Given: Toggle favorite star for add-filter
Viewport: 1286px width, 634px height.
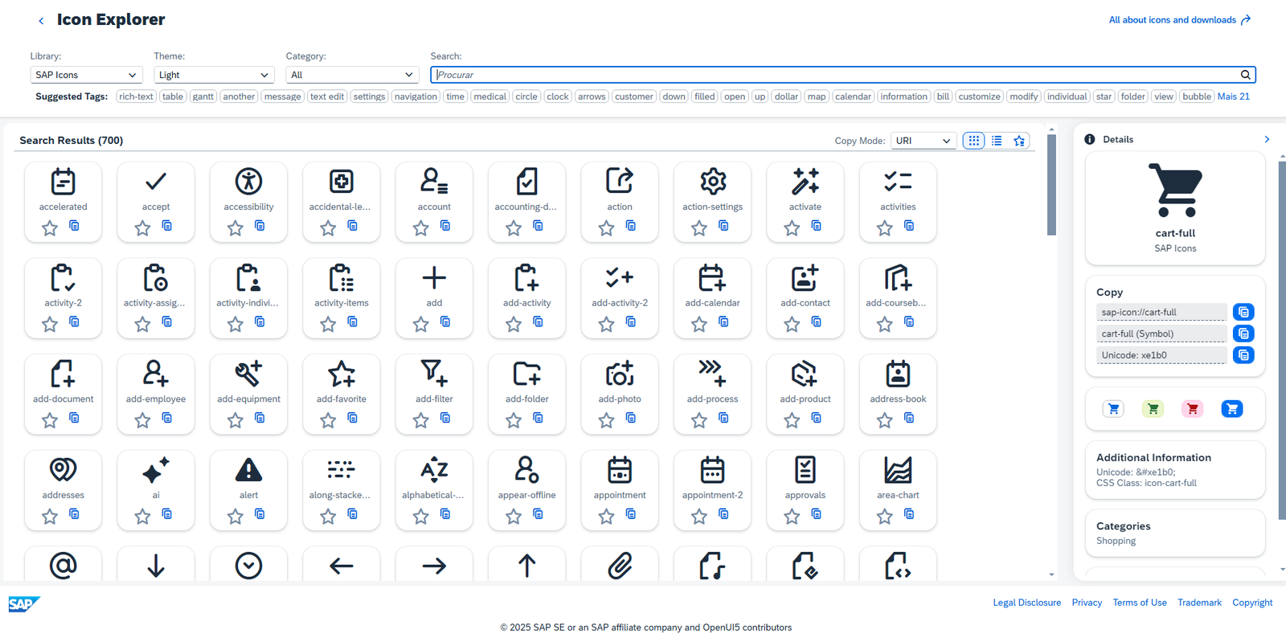Looking at the screenshot, I should 421,420.
